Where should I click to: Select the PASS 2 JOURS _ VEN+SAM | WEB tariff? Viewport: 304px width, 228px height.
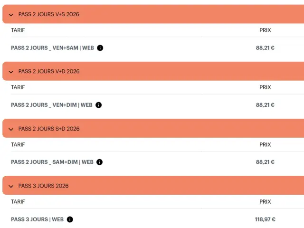point(52,48)
